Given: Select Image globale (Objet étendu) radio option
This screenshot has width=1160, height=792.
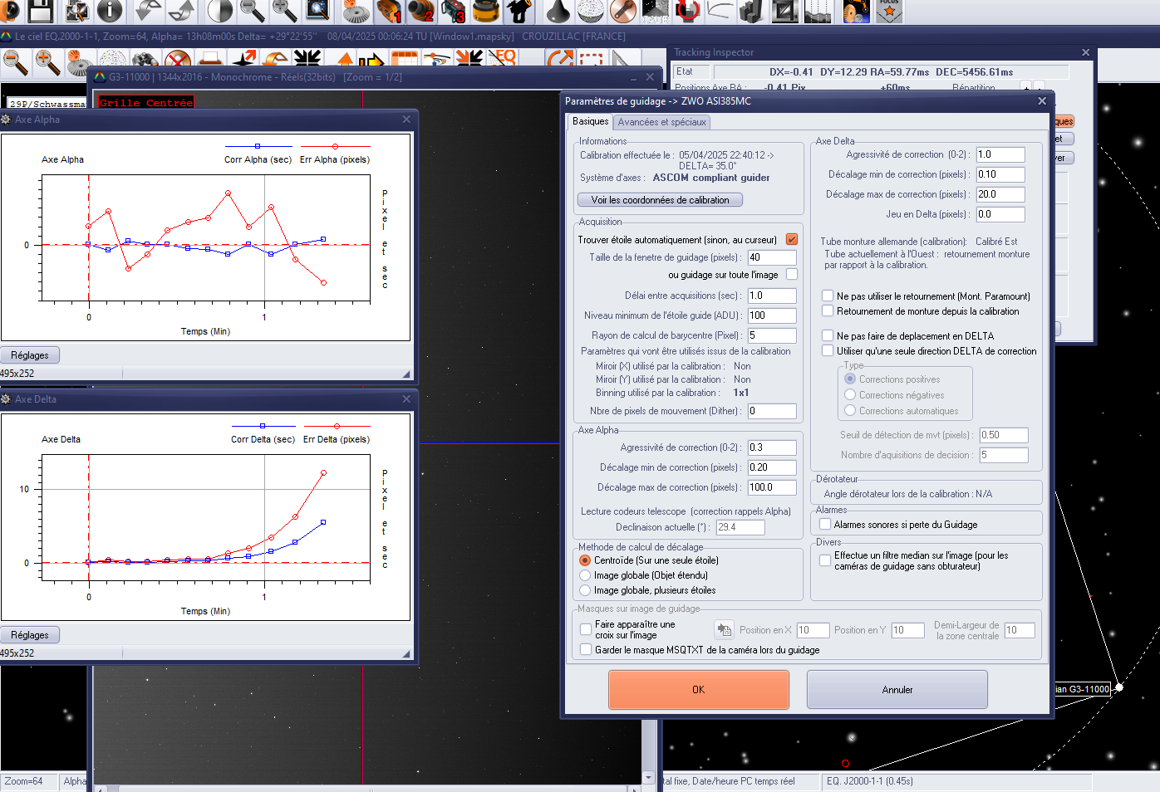Looking at the screenshot, I should click(x=585, y=575).
